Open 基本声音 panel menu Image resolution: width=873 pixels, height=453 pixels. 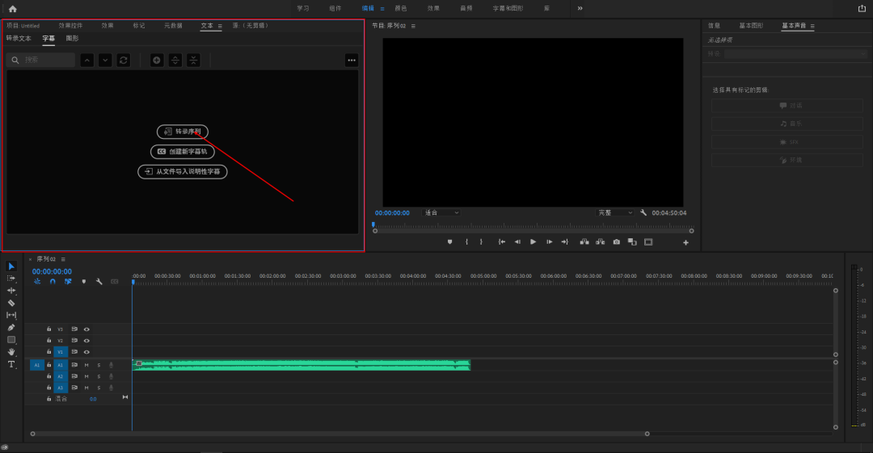click(x=812, y=26)
